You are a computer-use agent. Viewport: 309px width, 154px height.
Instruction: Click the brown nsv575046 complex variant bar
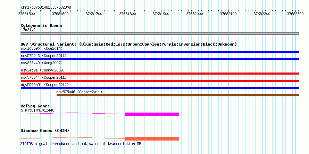pos(178,95)
